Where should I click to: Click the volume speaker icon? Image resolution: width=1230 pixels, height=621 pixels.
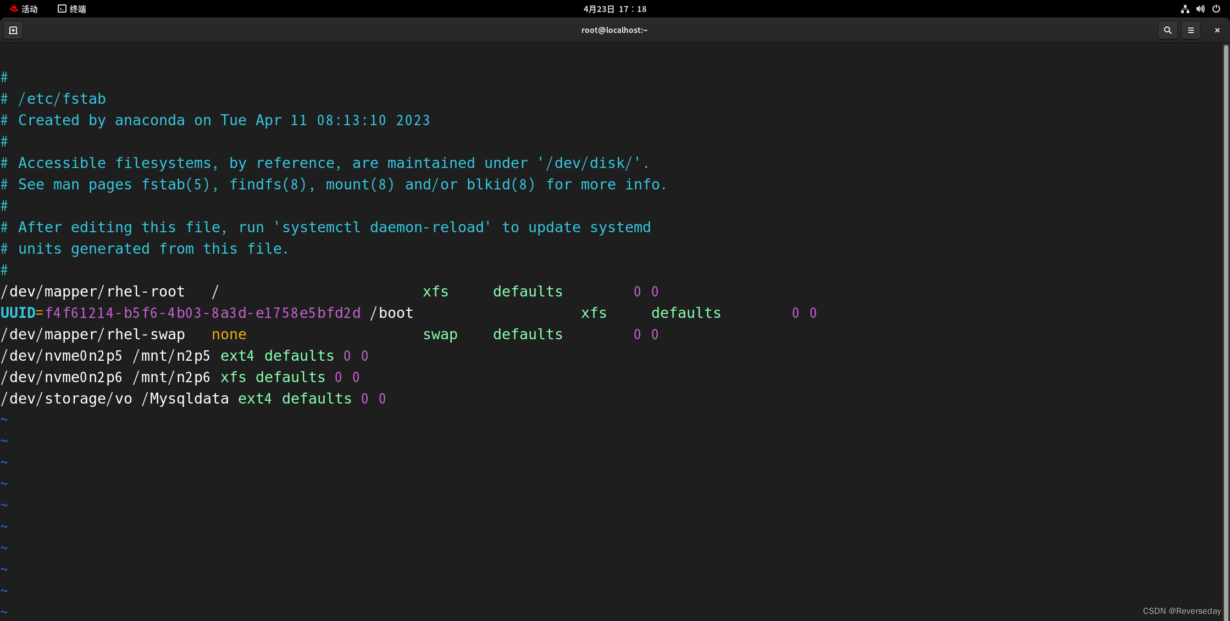1200,9
